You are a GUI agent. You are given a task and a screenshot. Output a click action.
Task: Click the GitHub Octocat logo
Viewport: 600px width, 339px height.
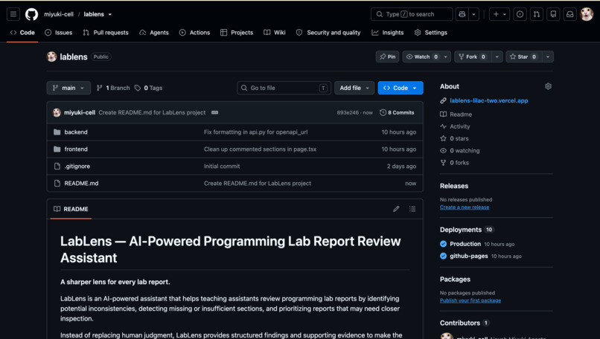pos(31,14)
